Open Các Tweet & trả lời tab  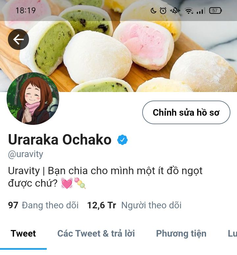tap(96, 234)
